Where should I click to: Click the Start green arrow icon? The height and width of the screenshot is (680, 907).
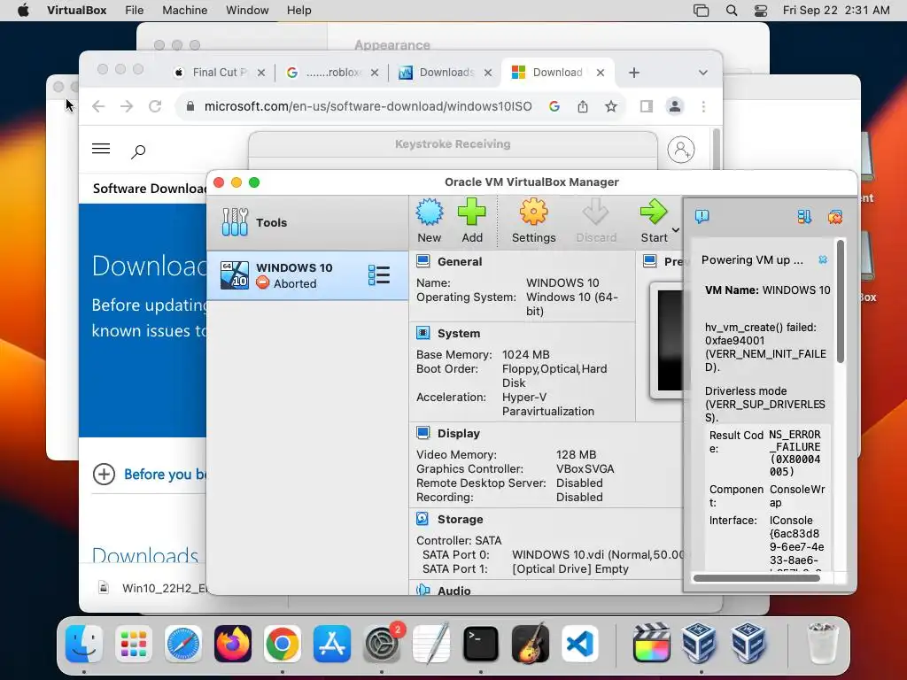[x=654, y=212]
